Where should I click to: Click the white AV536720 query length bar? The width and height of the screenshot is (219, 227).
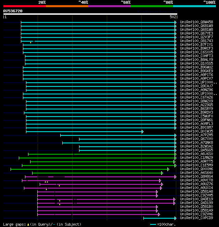tap(90, 14)
